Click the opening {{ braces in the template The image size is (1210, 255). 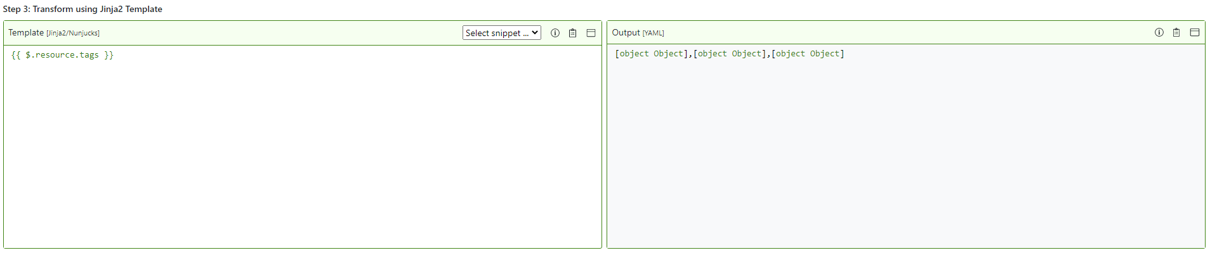click(x=16, y=55)
